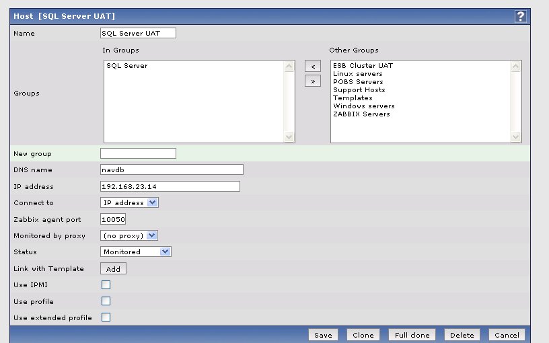The image size is (549, 343).
Task: Move selected group to Other Groups (»)
Action: coord(313,81)
